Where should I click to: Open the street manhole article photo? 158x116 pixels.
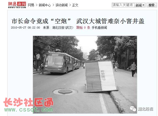(85, 75)
